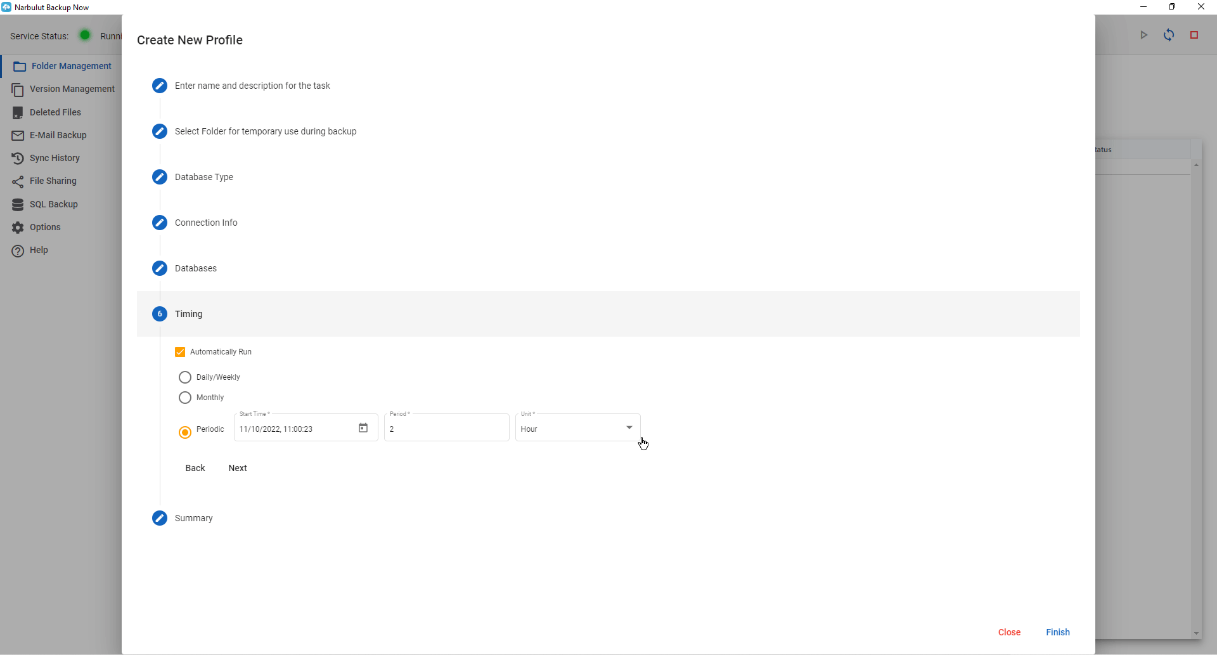View Sync History

pyautogui.click(x=55, y=158)
